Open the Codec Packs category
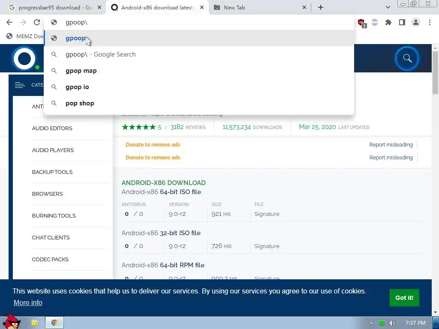Screen dimensions: 439x329 tap(50, 259)
